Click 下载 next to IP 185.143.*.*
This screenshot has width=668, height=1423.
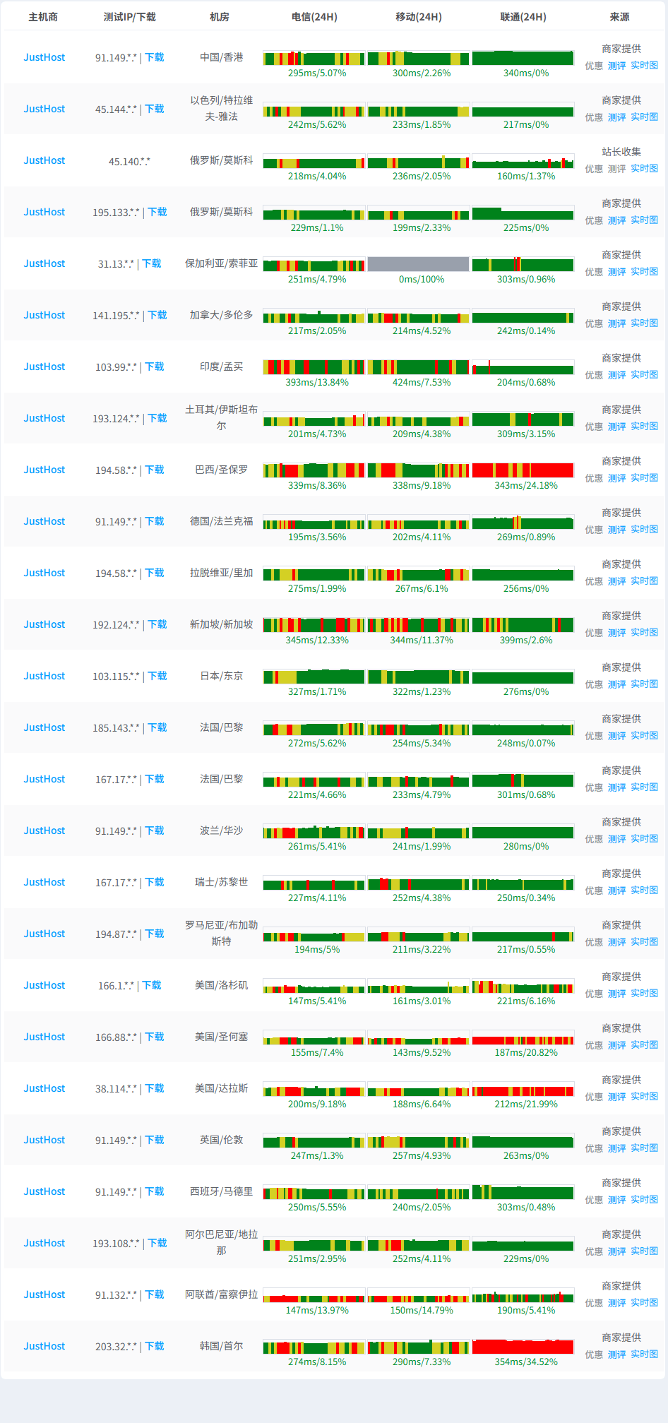click(x=157, y=727)
